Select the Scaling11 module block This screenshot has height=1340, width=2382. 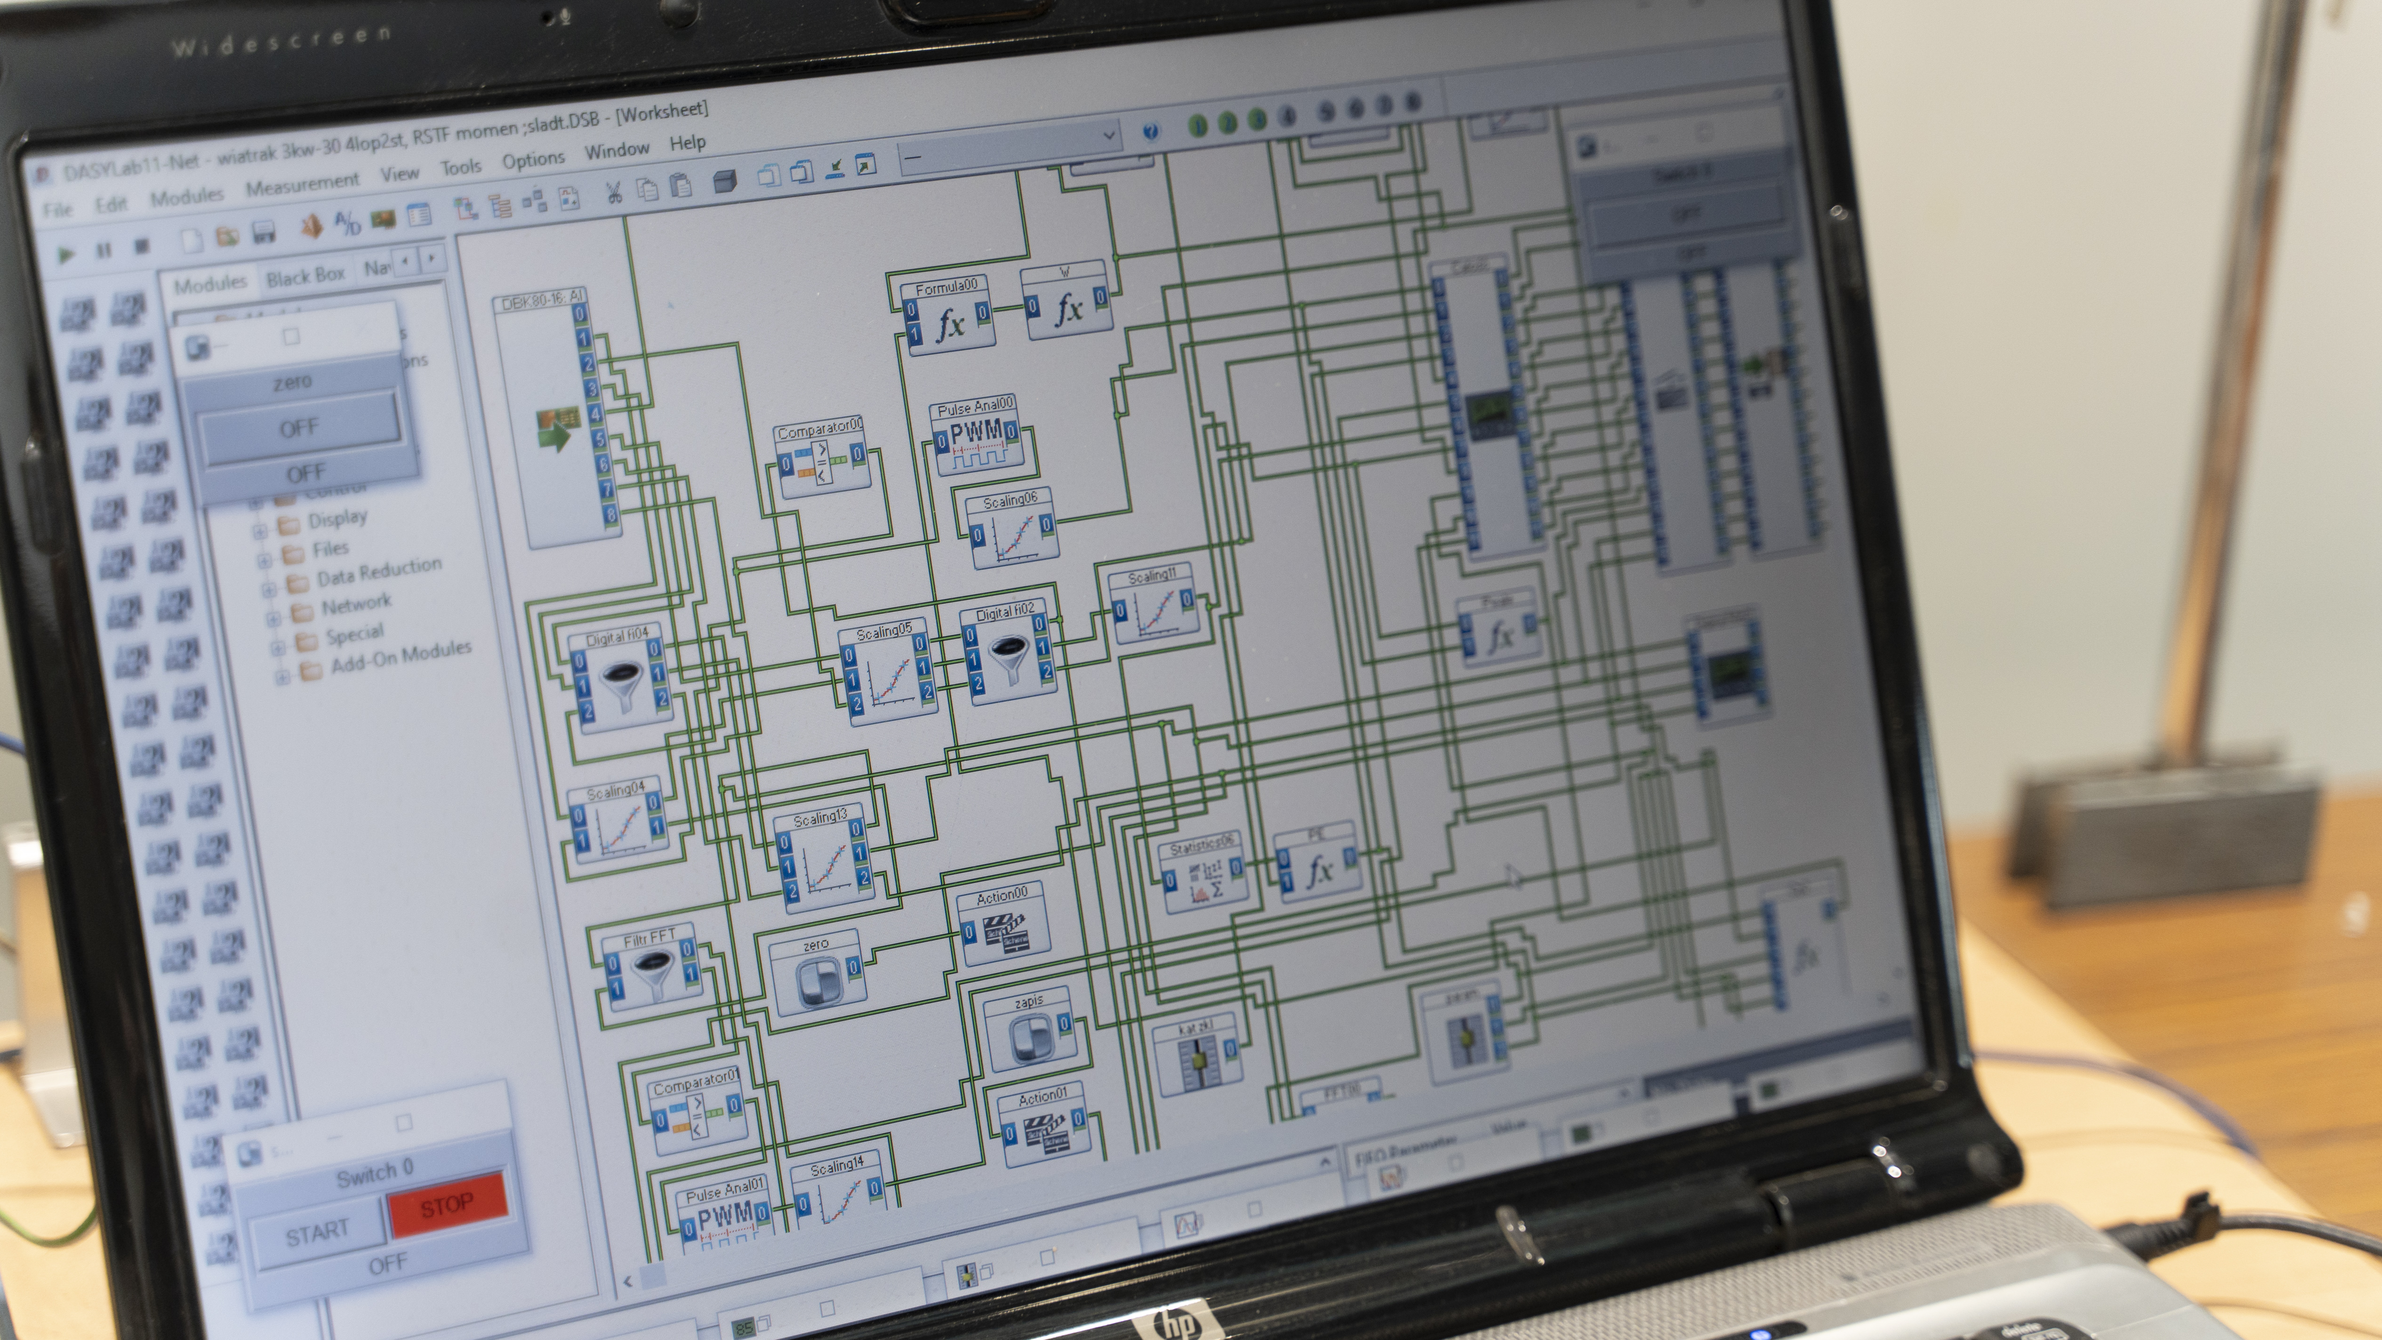point(1155,605)
